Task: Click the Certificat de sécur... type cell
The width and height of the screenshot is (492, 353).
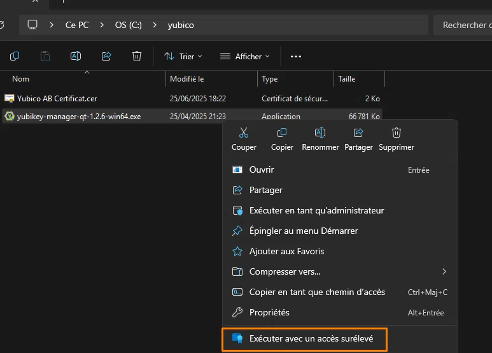Action: pos(295,99)
